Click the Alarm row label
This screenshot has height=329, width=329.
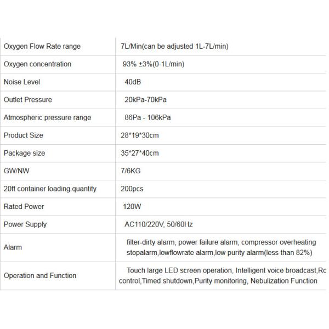(13, 247)
